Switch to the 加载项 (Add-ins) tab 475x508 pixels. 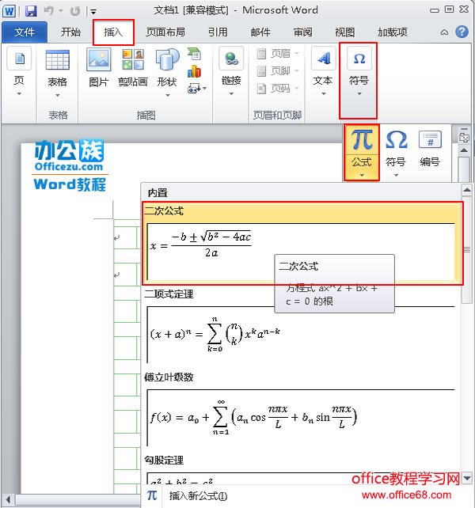tap(393, 32)
